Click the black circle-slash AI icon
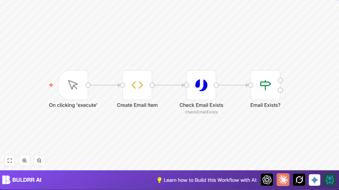339x190 pixels. pyautogui.click(x=299, y=180)
